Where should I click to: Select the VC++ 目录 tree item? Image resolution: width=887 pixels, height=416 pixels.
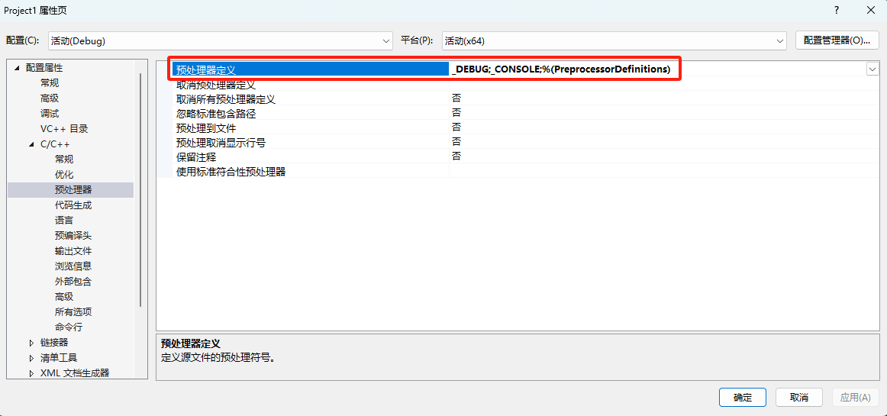(64, 129)
